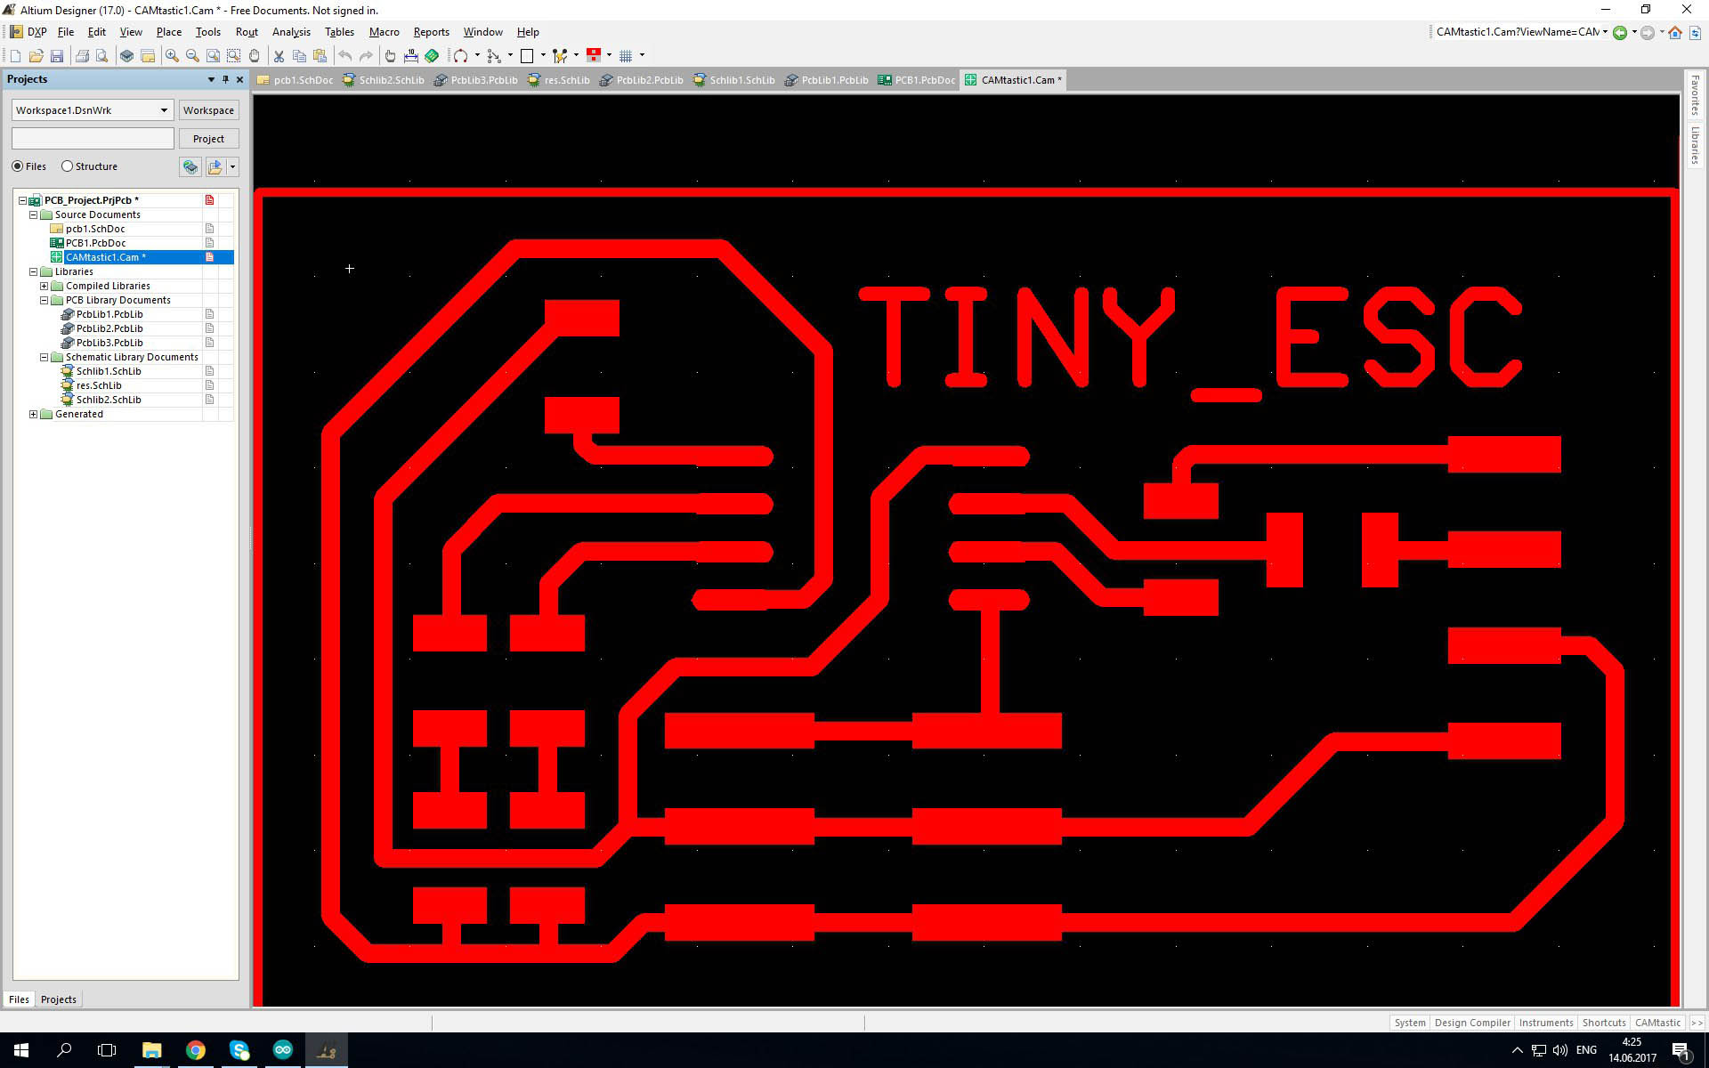Collapse the Schematic Library Documents folder

tap(44, 357)
